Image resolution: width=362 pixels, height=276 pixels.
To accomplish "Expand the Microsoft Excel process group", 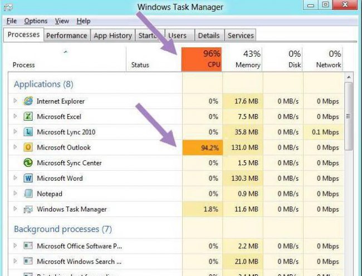I will coord(15,116).
